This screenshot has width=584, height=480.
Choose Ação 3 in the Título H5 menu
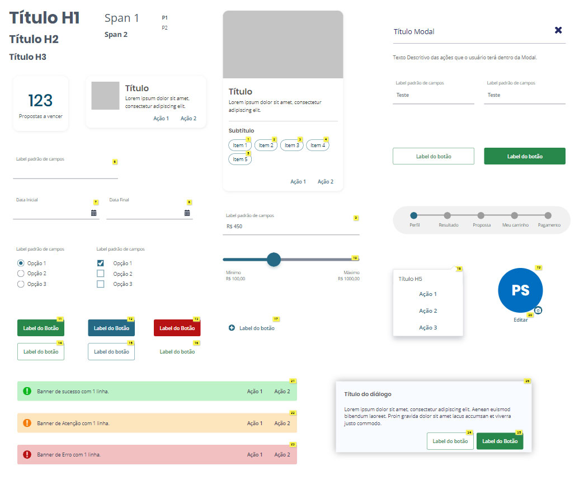[x=428, y=328]
